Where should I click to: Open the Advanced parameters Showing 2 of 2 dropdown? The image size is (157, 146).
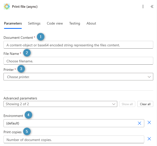click(x=60, y=104)
